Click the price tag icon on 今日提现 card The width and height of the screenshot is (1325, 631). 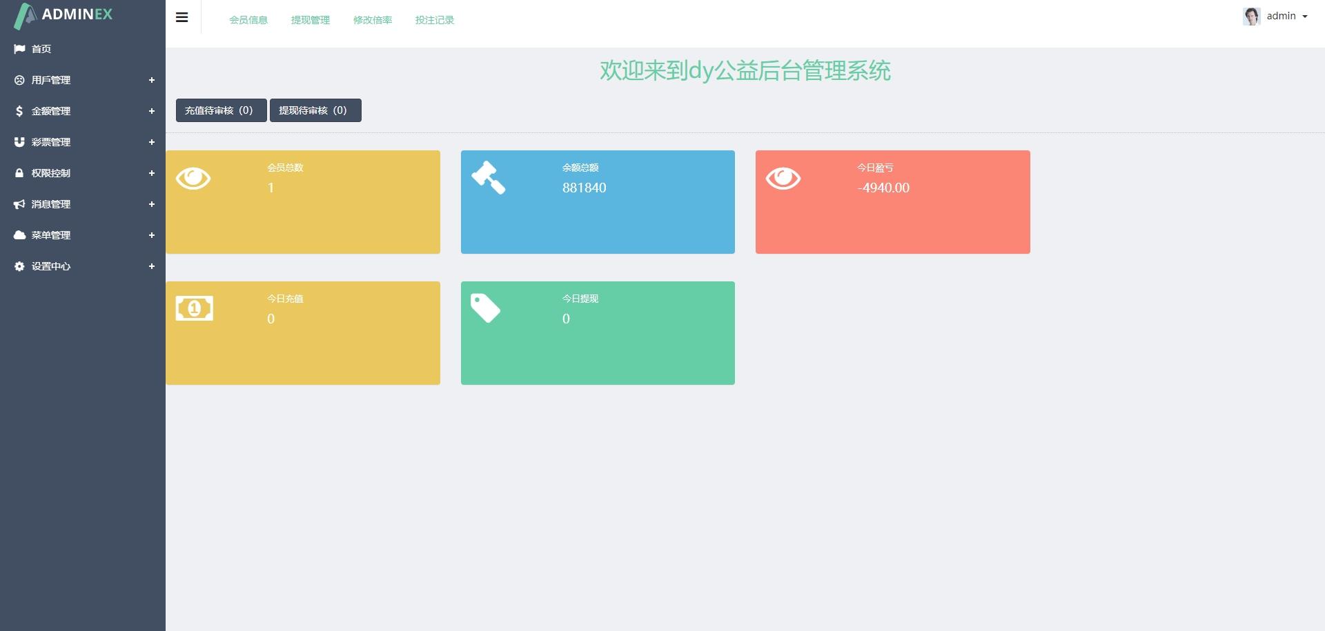(x=485, y=308)
